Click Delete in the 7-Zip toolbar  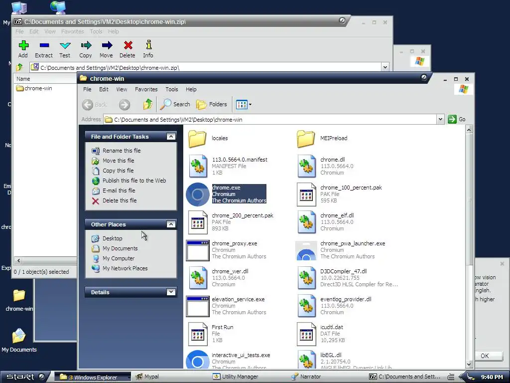point(127,49)
